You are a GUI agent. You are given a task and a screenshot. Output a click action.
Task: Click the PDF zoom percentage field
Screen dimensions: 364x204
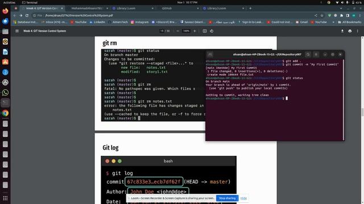point(186,31)
